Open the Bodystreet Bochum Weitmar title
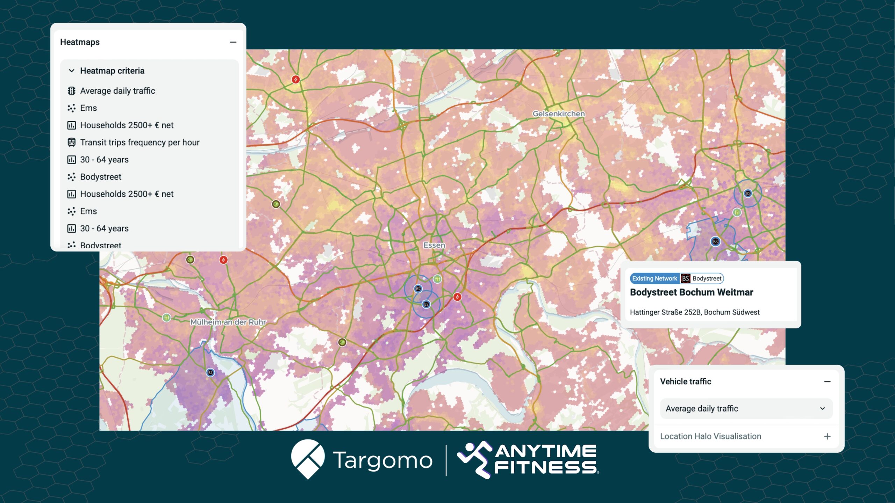Screen dimensions: 895x503 692,292
